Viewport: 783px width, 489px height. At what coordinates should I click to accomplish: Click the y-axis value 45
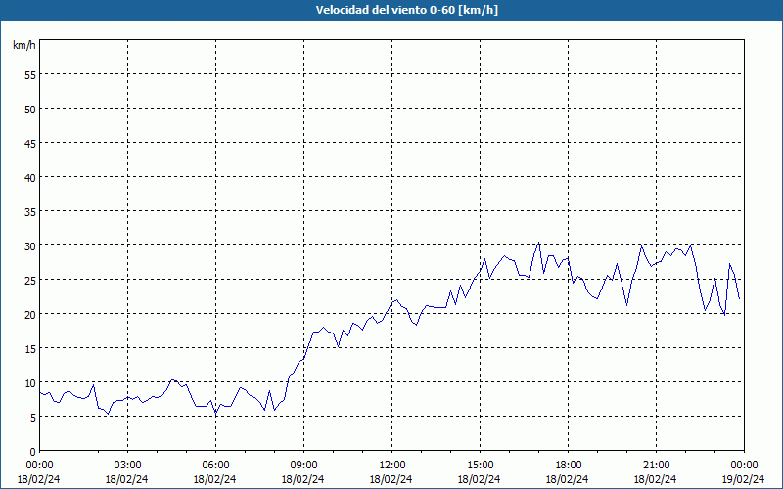pyautogui.click(x=30, y=144)
